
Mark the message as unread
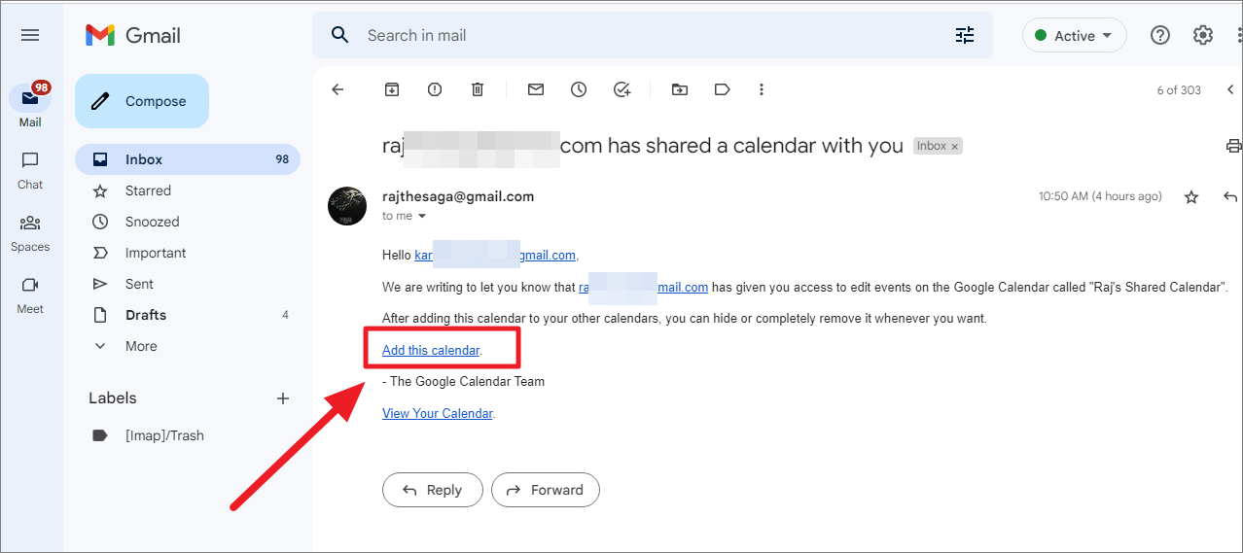point(536,89)
